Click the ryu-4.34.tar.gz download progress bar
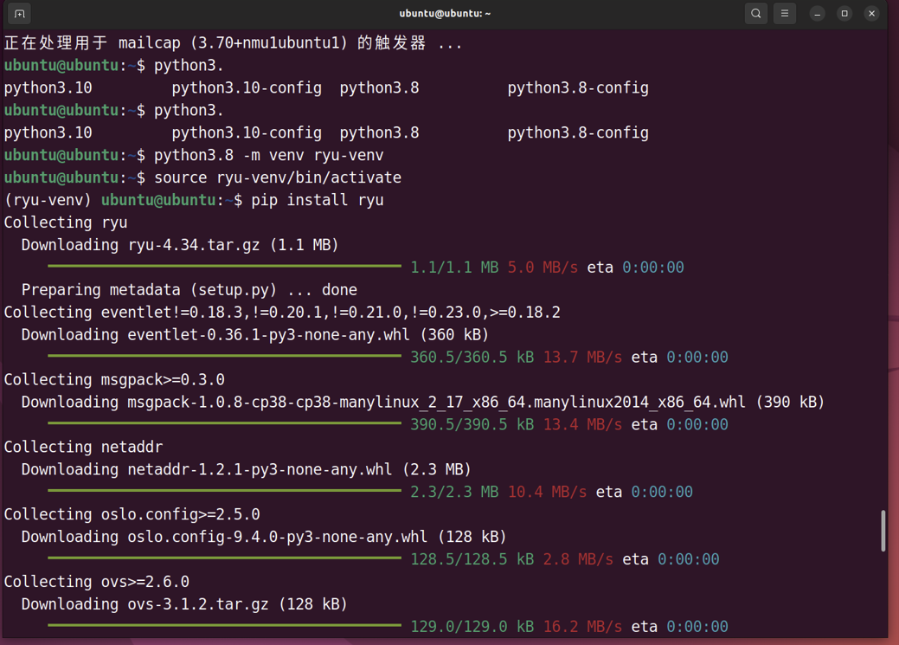Viewport: 899px width, 645px height. point(224,267)
